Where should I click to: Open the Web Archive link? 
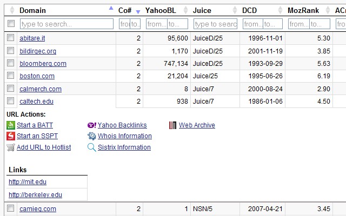click(x=197, y=125)
